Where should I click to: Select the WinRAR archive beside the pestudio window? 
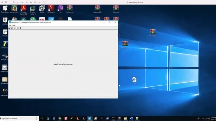pyautogui.click(x=125, y=45)
